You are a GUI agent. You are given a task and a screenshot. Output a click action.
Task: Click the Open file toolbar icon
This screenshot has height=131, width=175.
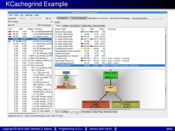[x=12, y=18]
